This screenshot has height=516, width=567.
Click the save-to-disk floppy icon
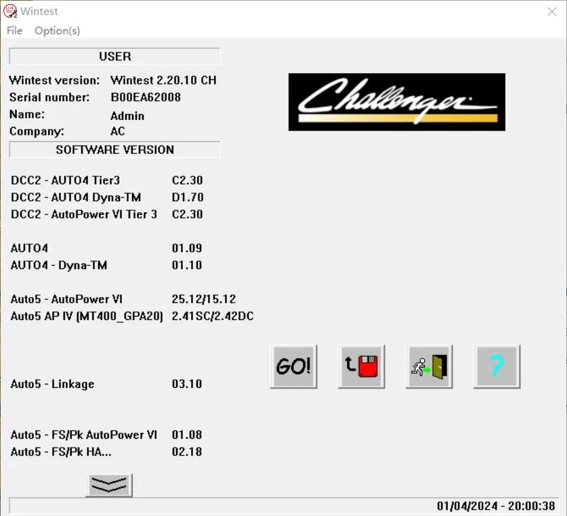[361, 366]
